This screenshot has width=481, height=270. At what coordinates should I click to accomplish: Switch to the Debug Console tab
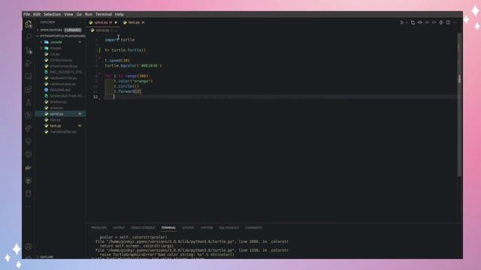click(143, 228)
